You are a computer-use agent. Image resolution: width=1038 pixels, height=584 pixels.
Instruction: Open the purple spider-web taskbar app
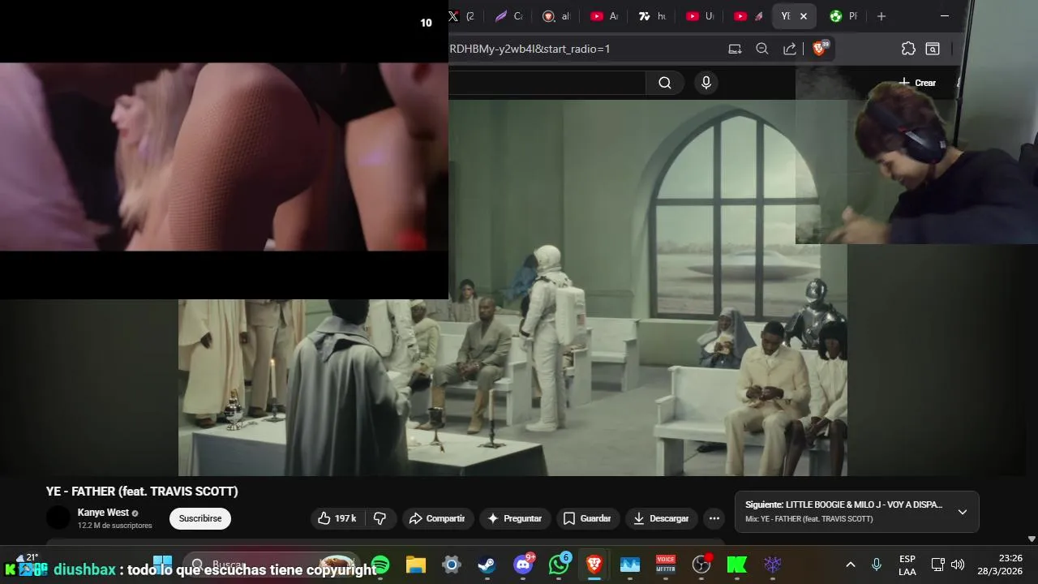(773, 565)
